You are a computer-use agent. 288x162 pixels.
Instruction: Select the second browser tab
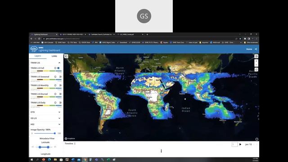click(x=72, y=34)
